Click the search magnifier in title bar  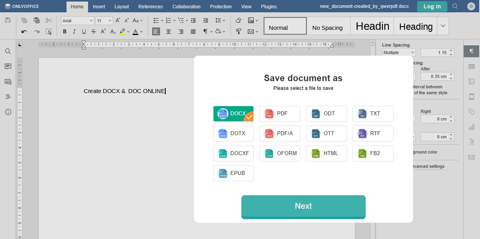click(455, 6)
